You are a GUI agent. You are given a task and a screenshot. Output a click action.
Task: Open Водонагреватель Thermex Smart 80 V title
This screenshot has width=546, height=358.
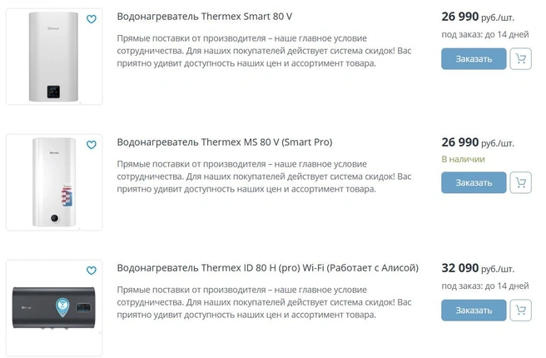tap(205, 17)
